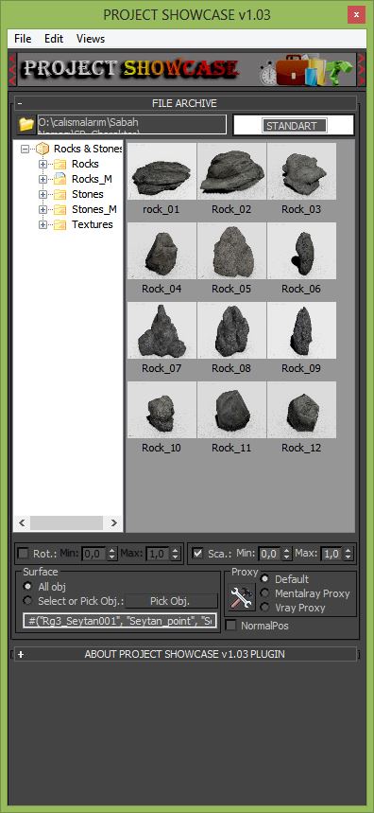
Task: Select the All obj radio button
Action: (x=27, y=587)
